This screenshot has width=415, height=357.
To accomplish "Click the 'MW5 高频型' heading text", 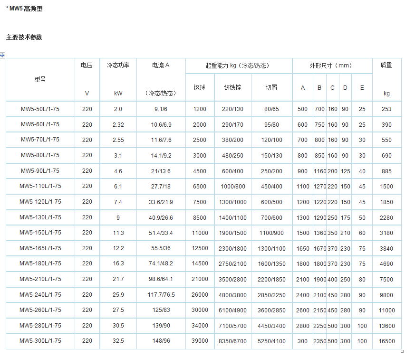I will coord(26,9).
